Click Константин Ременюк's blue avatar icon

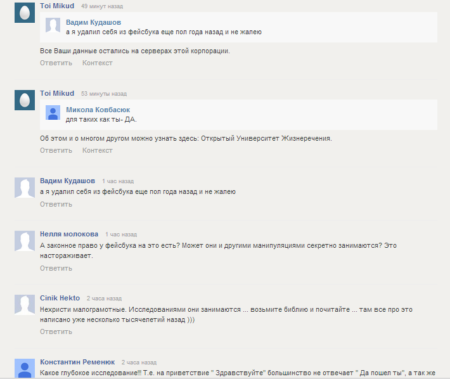click(x=25, y=368)
